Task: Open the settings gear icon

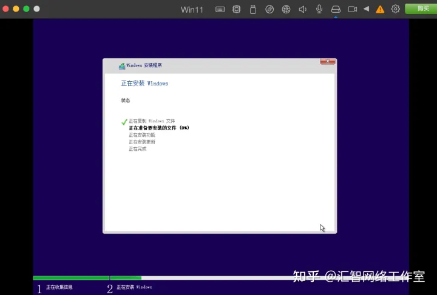Action: [395, 9]
